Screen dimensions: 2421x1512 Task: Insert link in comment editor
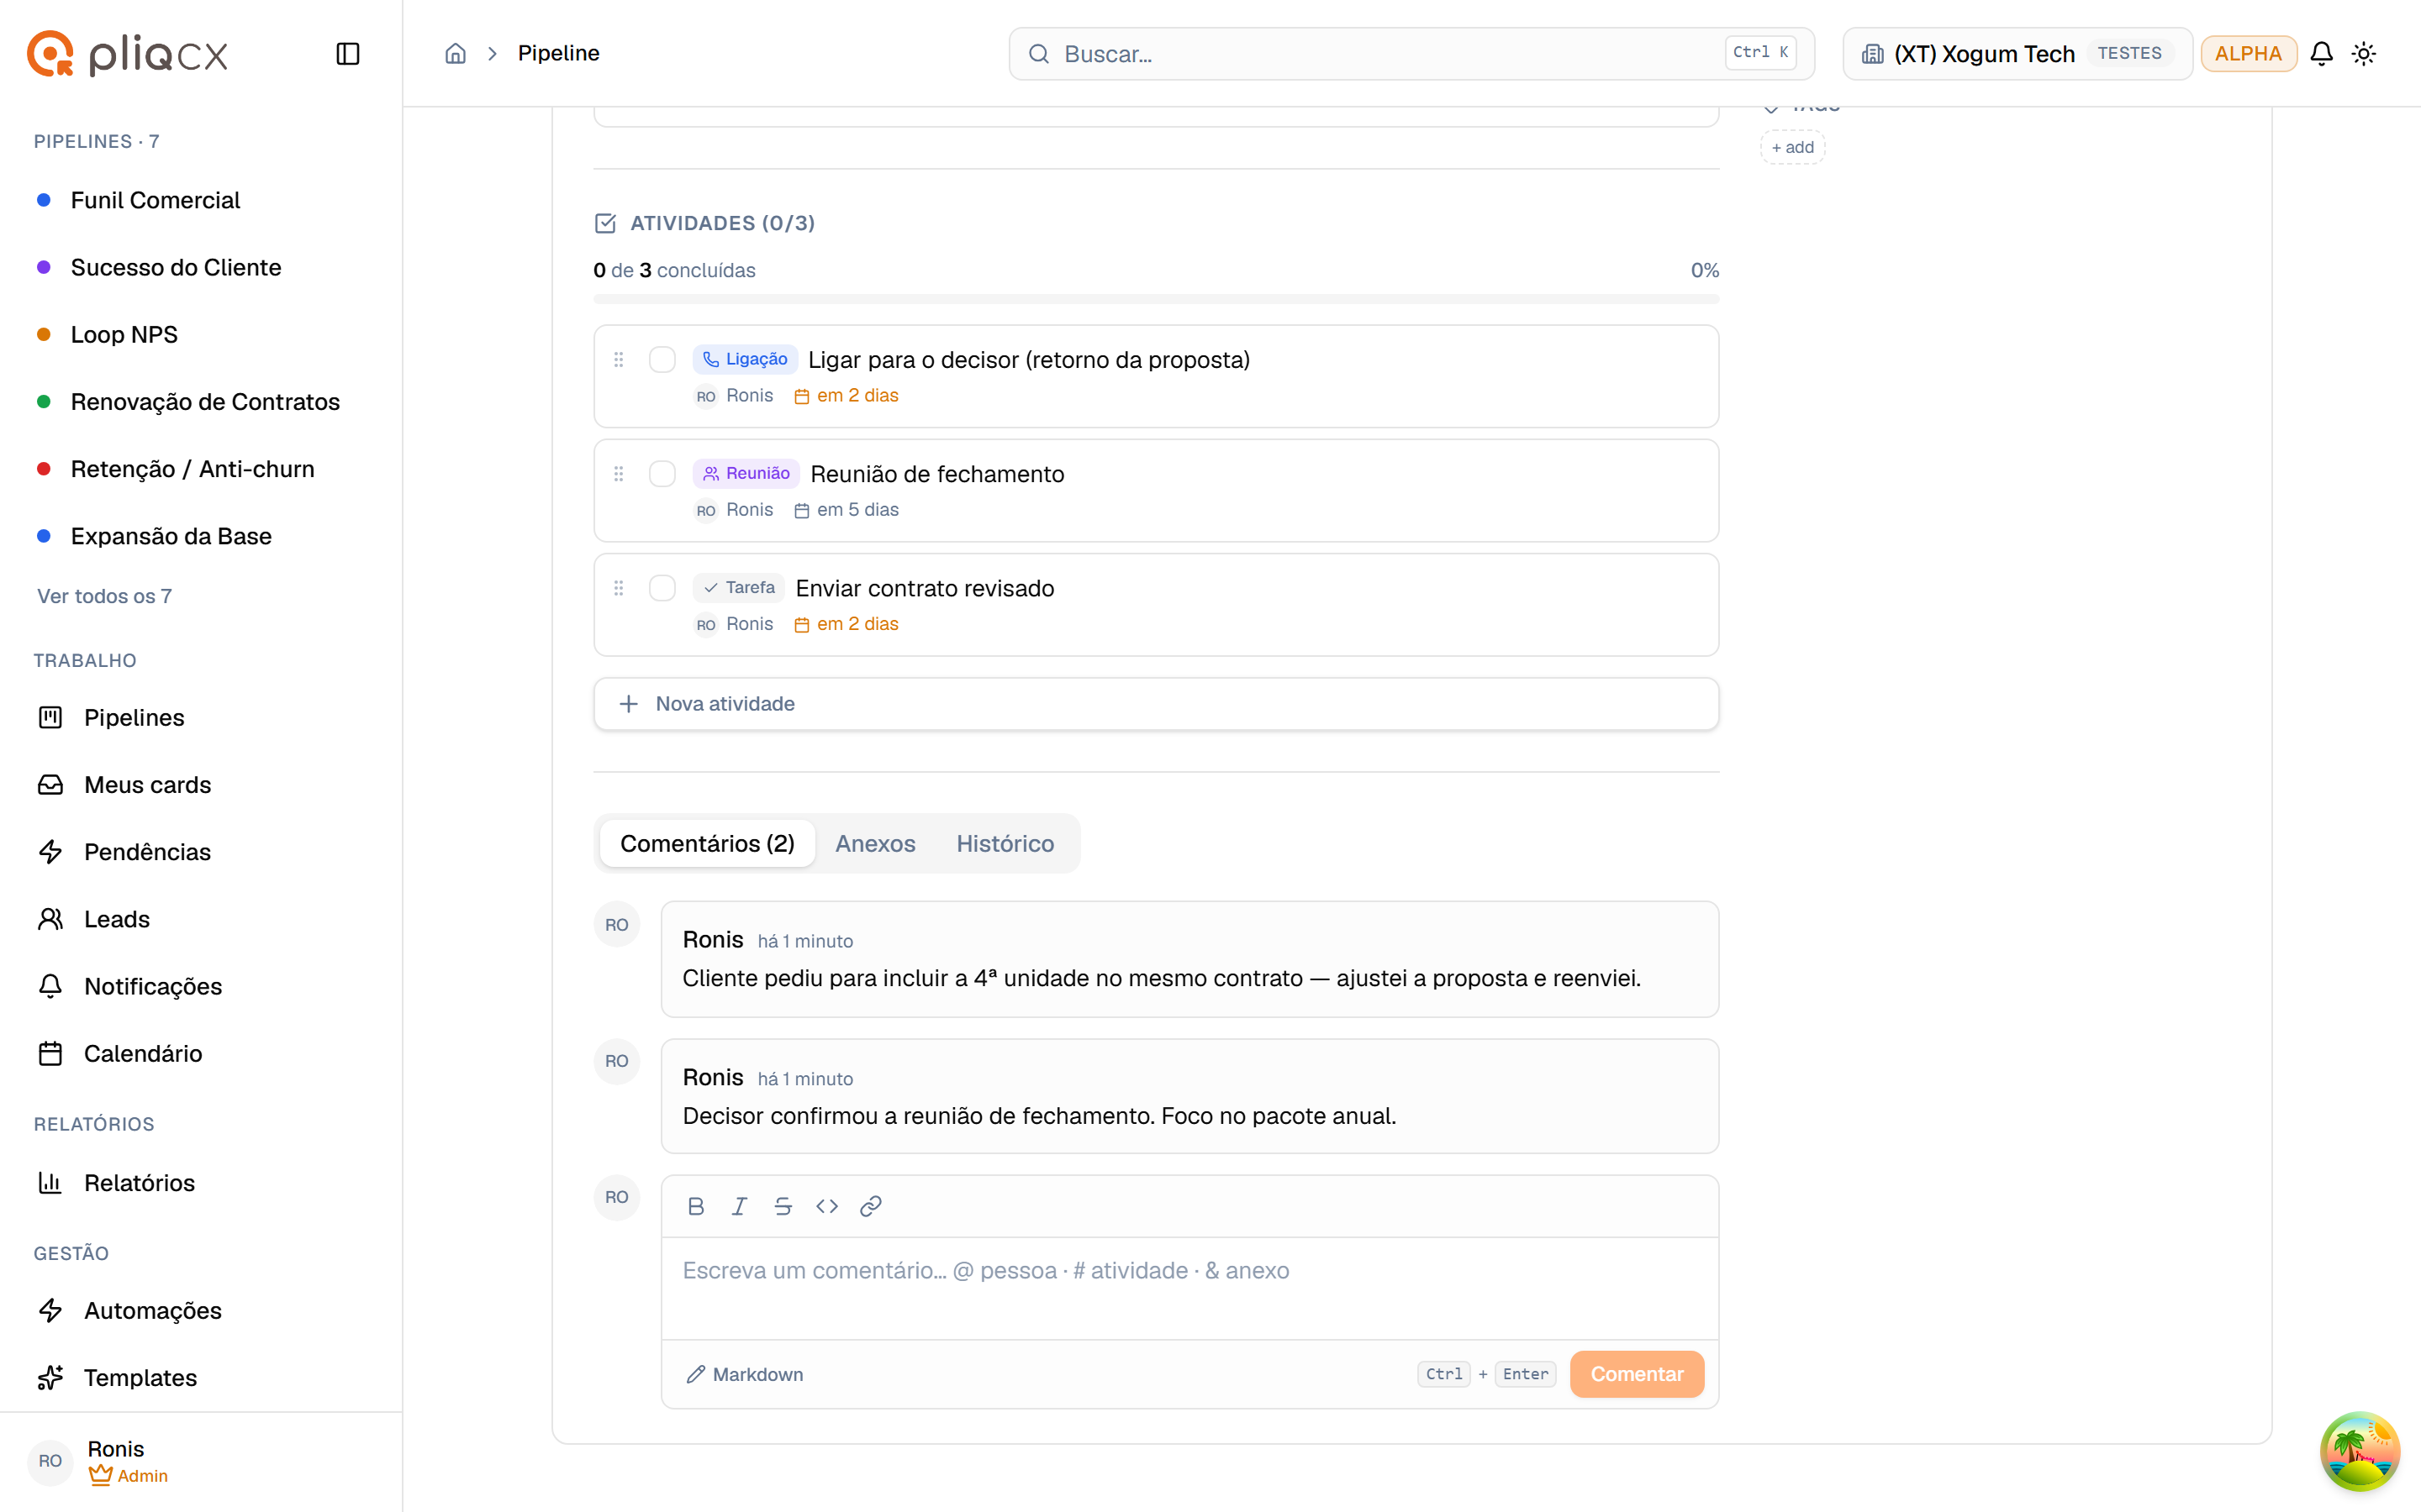870,1206
